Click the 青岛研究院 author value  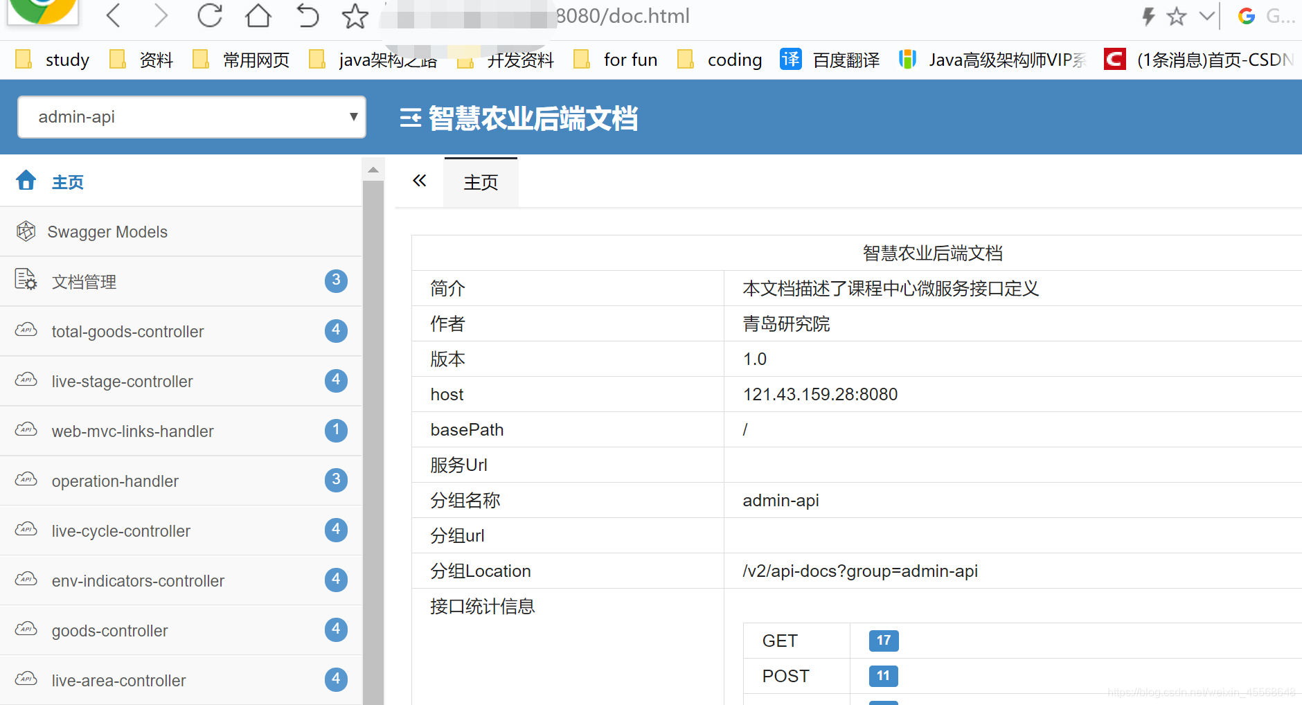[786, 323]
